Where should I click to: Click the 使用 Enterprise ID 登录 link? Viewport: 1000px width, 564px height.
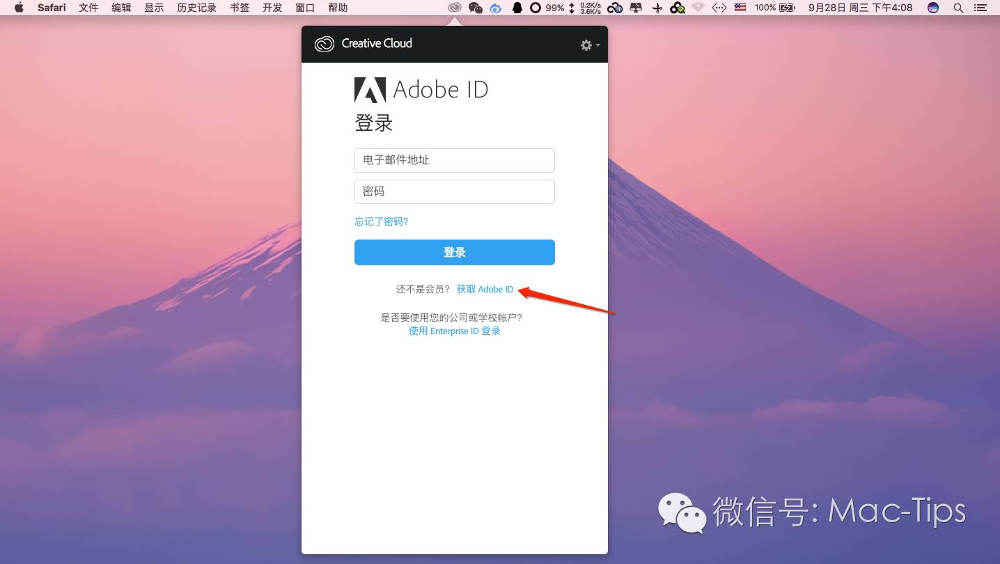point(454,331)
